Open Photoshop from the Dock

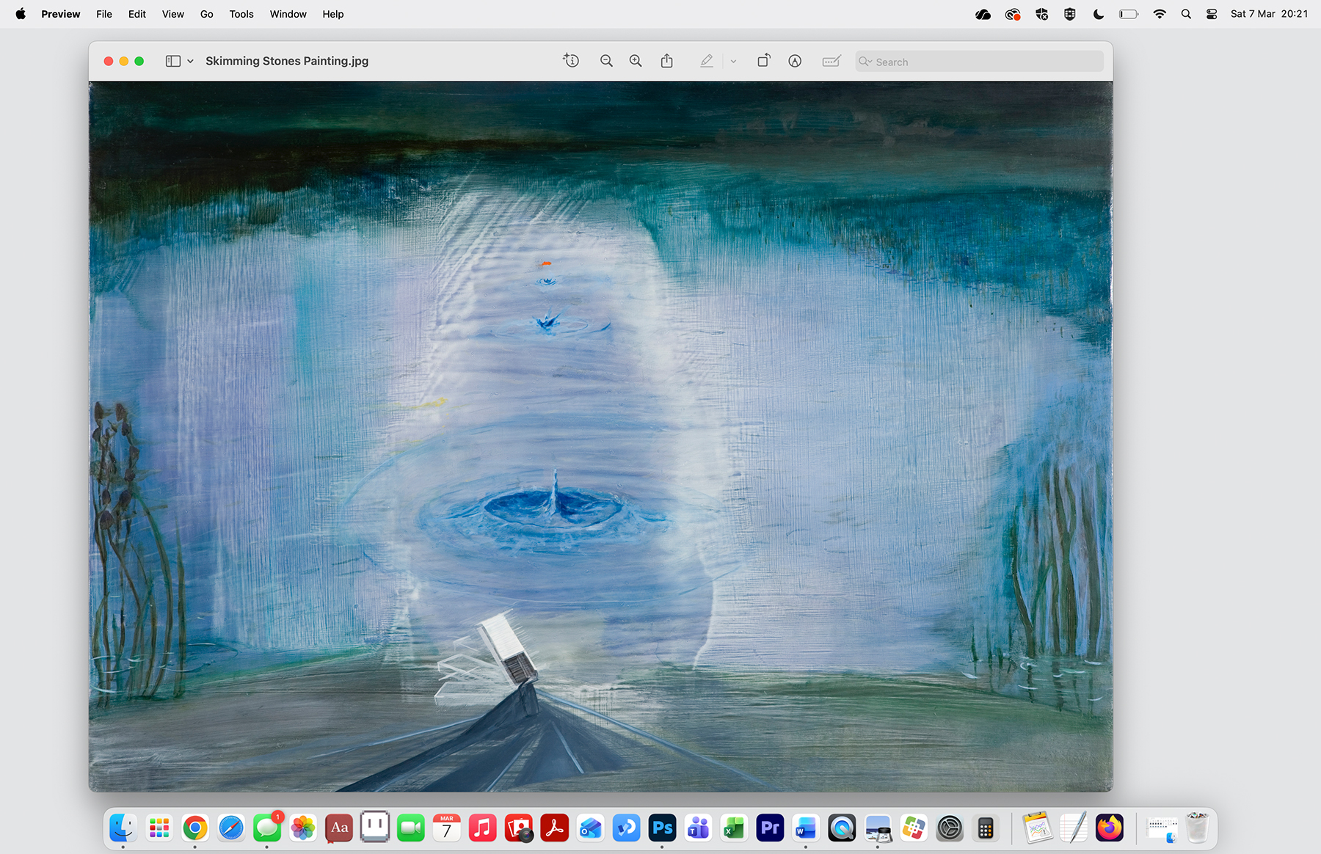click(x=662, y=828)
